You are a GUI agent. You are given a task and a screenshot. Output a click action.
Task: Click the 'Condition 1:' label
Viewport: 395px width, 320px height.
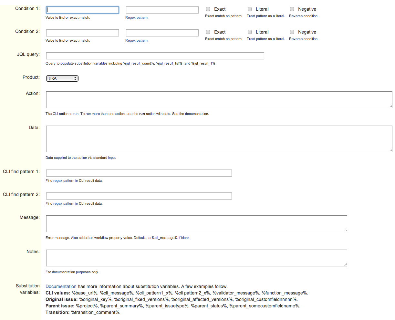coord(27,9)
